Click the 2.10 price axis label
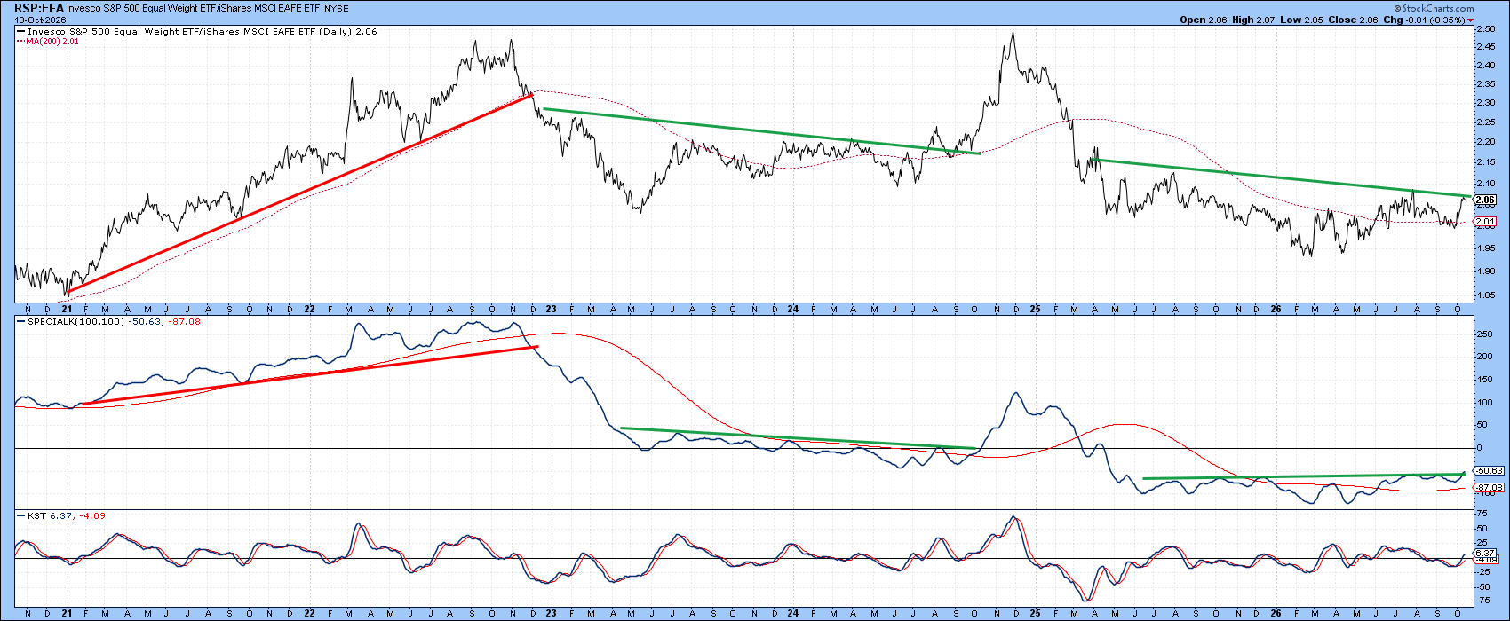 coord(1485,183)
